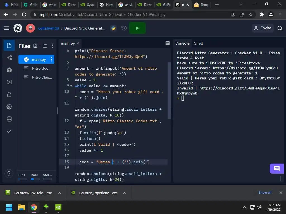Invite collaborators with the Invite button

263,28
